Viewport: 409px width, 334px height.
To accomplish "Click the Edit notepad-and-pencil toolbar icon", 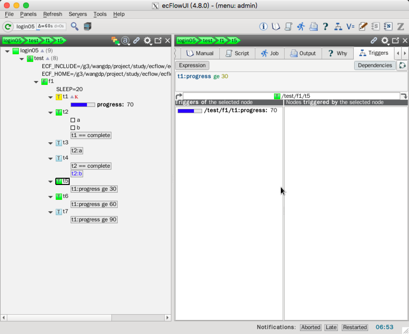I will (363, 26).
